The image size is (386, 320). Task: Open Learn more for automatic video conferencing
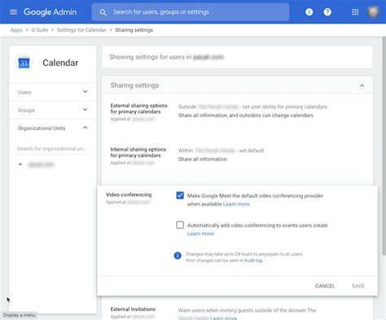click(x=200, y=234)
